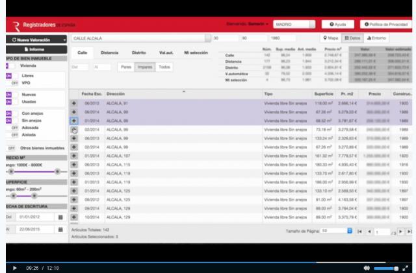The image size is (416, 273).
Task: Expand the 09/2012 ALCALA, 125 row
Action: click(x=73, y=200)
